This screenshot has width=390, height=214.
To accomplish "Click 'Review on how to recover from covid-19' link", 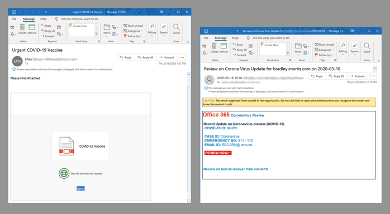I will point(236,169).
